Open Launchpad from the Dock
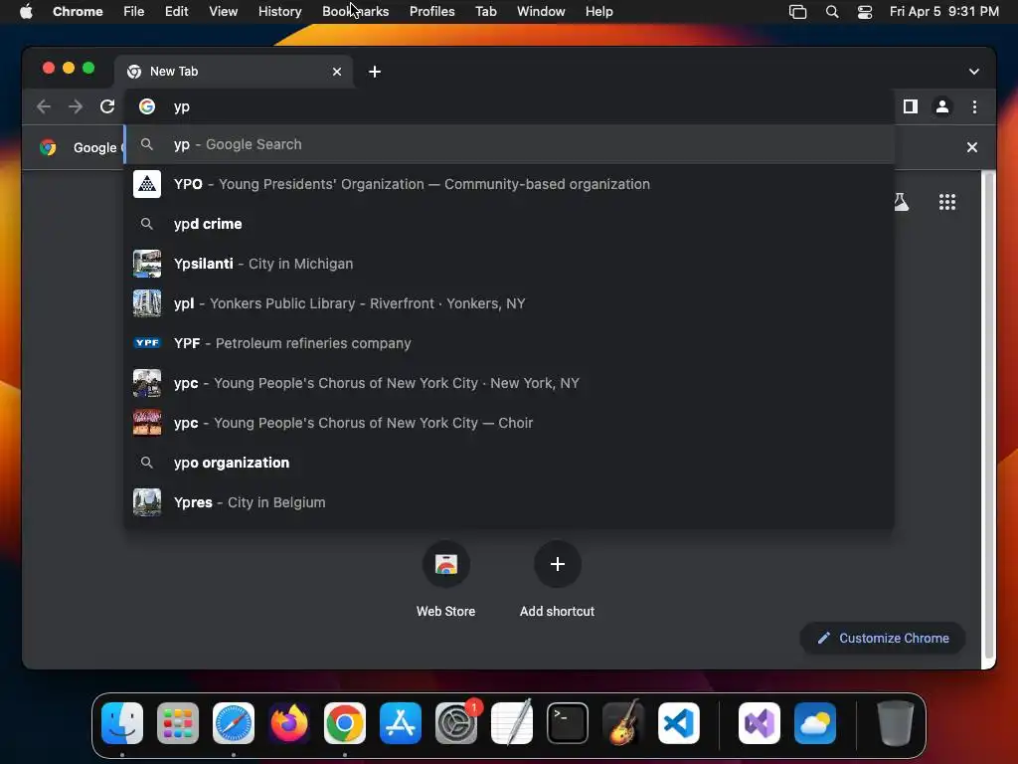This screenshot has height=764, width=1018. click(178, 723)
